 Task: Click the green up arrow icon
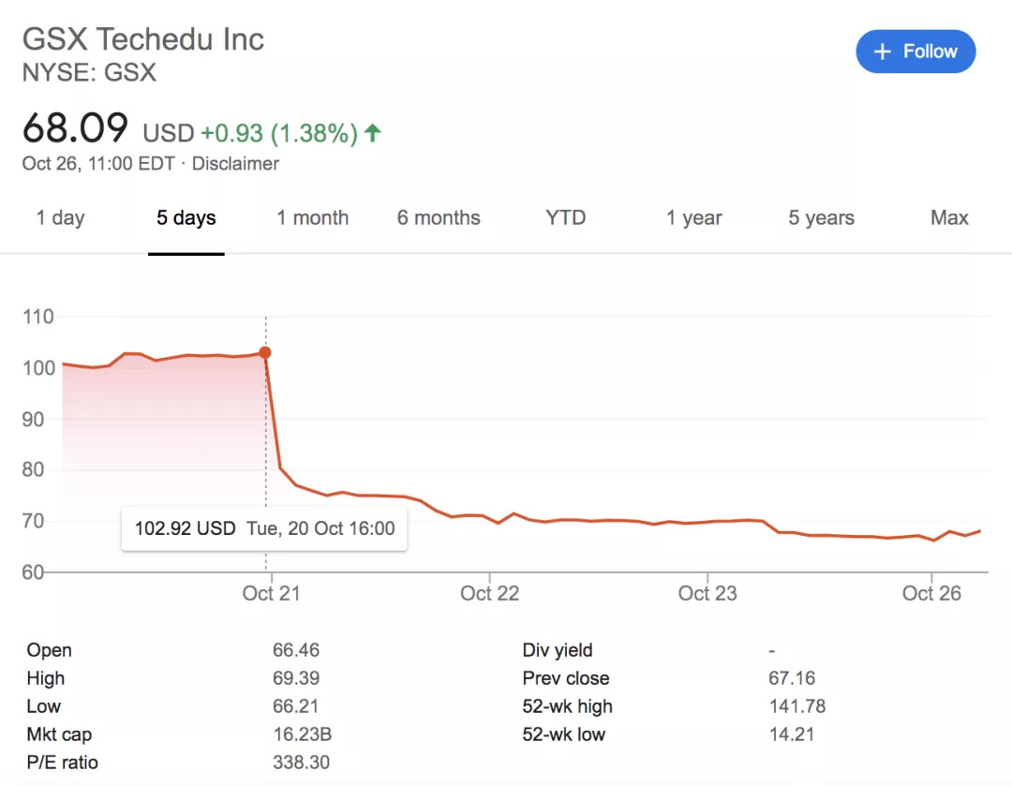click(x=373, y=133)
